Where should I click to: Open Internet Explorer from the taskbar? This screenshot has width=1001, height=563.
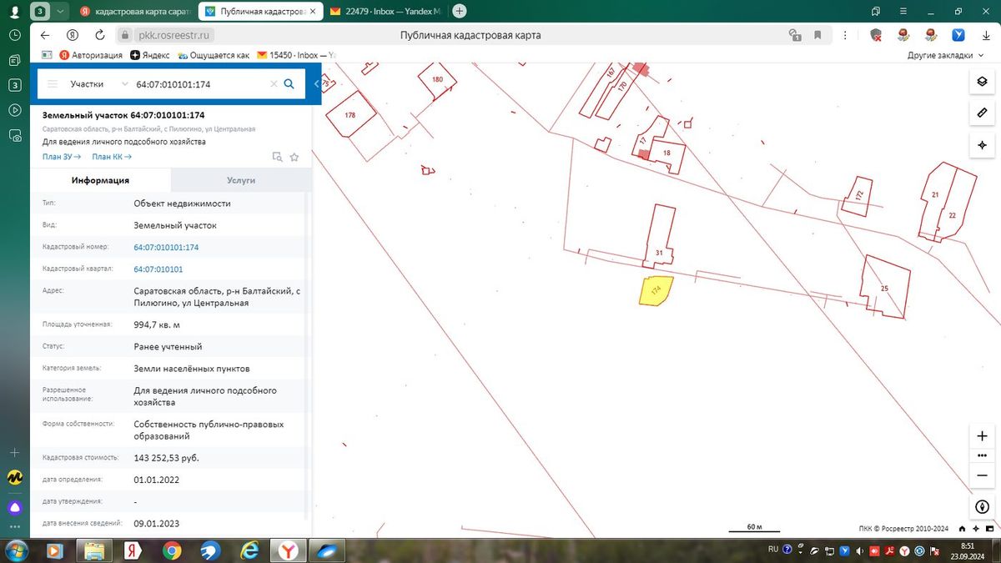pos(249,550)
